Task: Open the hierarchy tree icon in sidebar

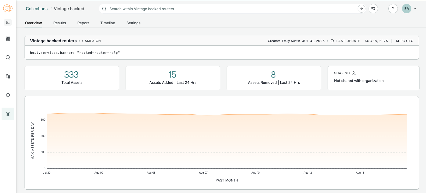Action: [x=8, y=76]
